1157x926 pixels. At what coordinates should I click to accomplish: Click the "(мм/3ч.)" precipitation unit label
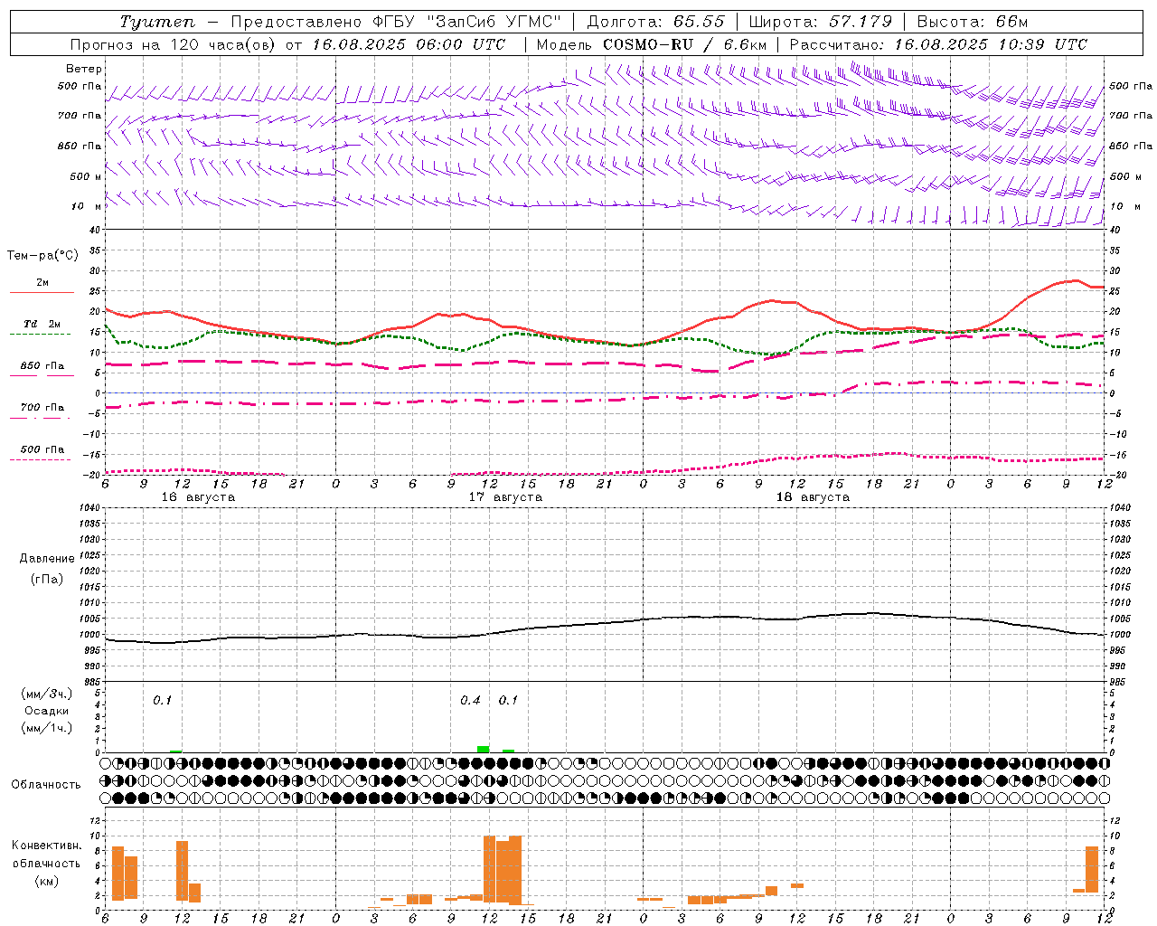47,694
